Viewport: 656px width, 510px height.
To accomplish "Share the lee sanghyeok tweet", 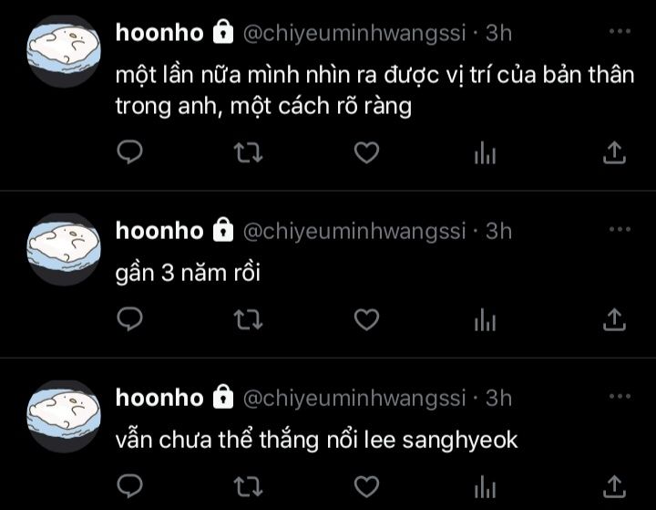I will [x=614, y=486].
